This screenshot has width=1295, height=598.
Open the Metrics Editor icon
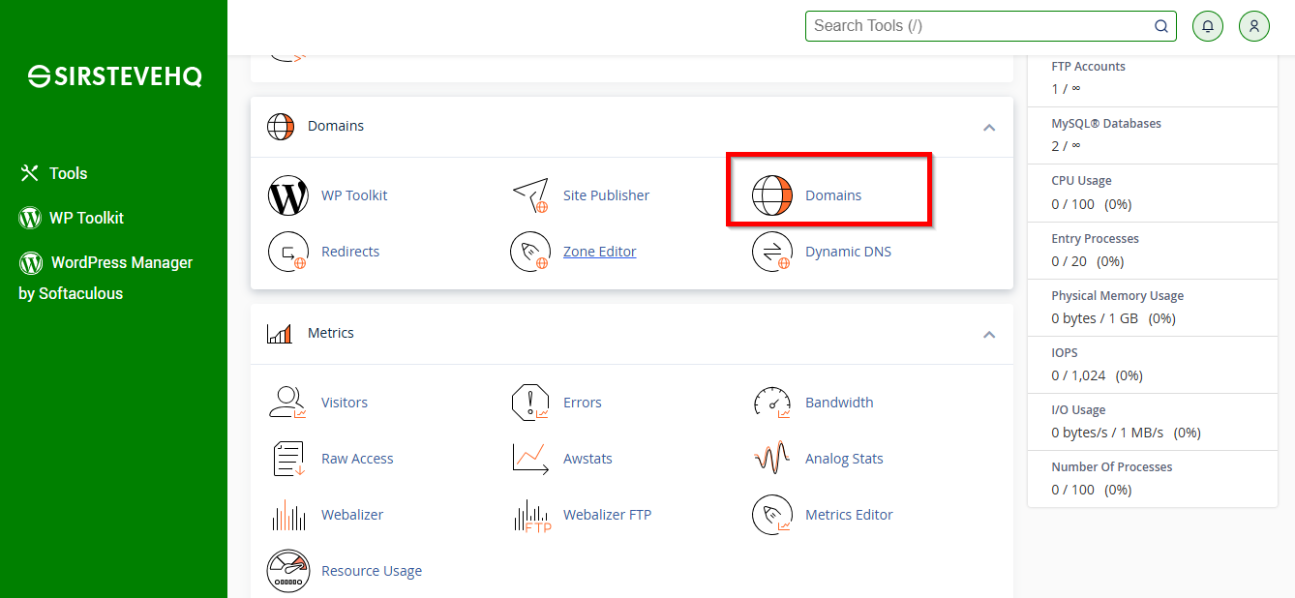[772, 515]
